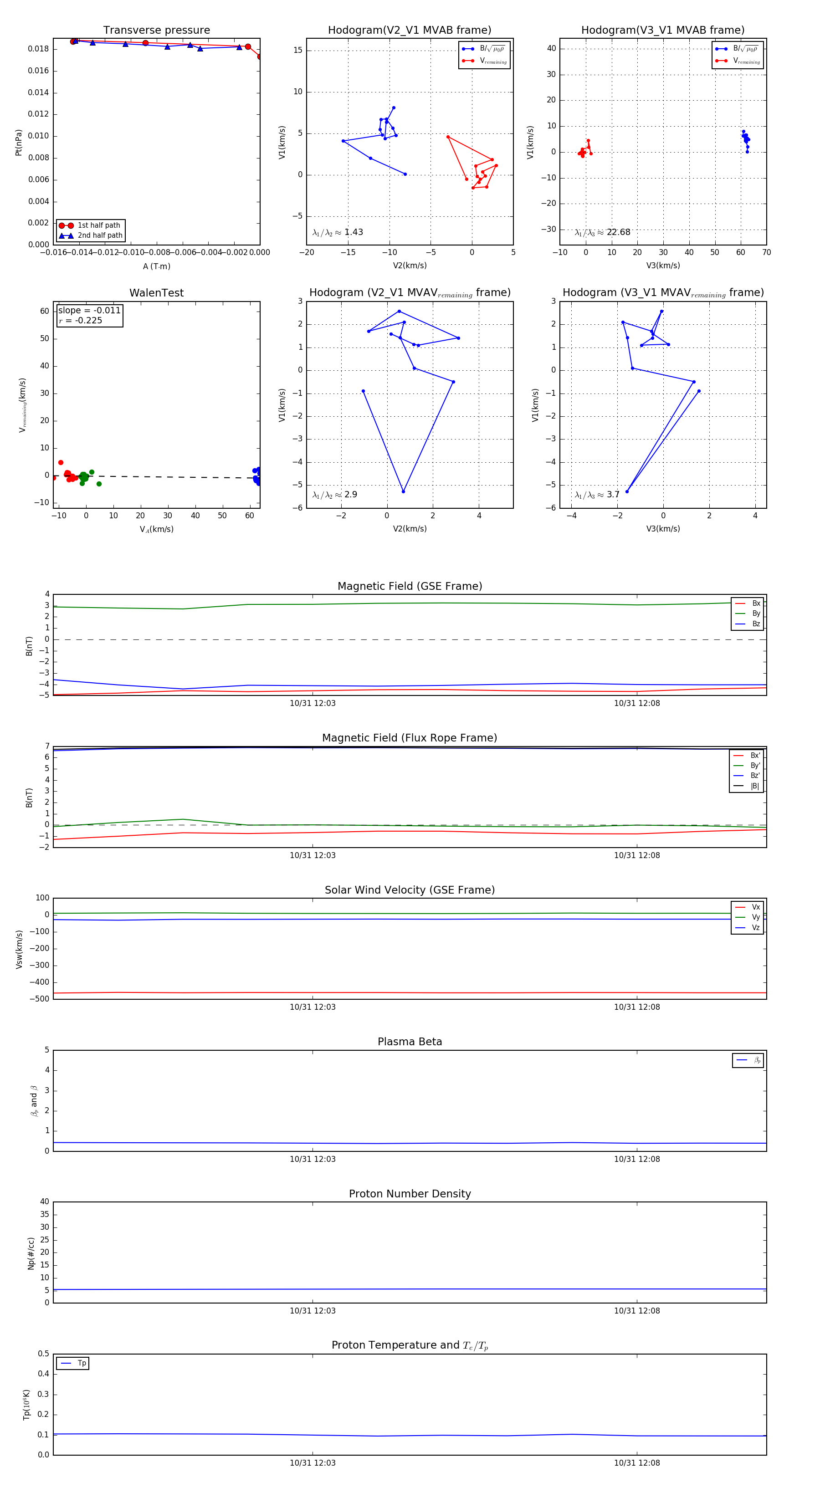Select the "Tp" legend entry in proton temperature plot
Image resolution: width=820 pixels, height=1503 pixels.
tap(73, 1363)
